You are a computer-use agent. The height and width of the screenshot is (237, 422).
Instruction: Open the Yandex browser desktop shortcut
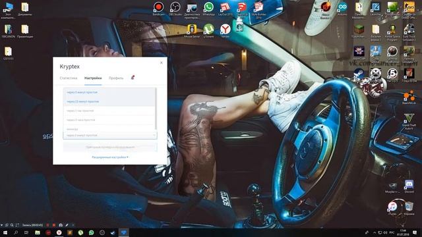point(226,31)
